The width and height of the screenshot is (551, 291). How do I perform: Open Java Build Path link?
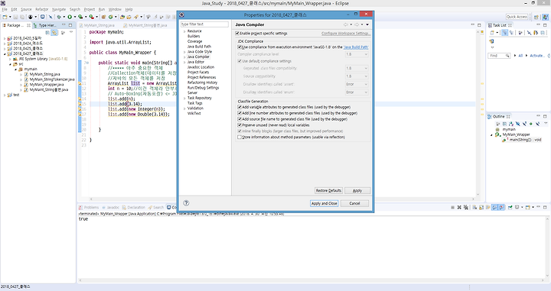[x=356, y=47]
